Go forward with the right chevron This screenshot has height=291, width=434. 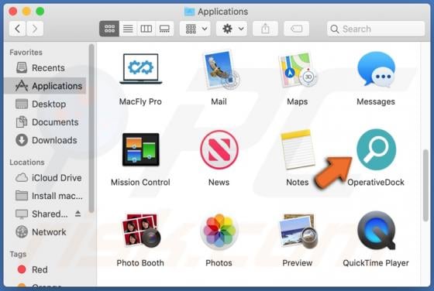click(x=35, y=29)
